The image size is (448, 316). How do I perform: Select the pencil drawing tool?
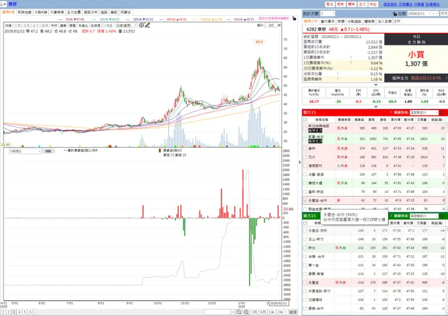(148, 25)
